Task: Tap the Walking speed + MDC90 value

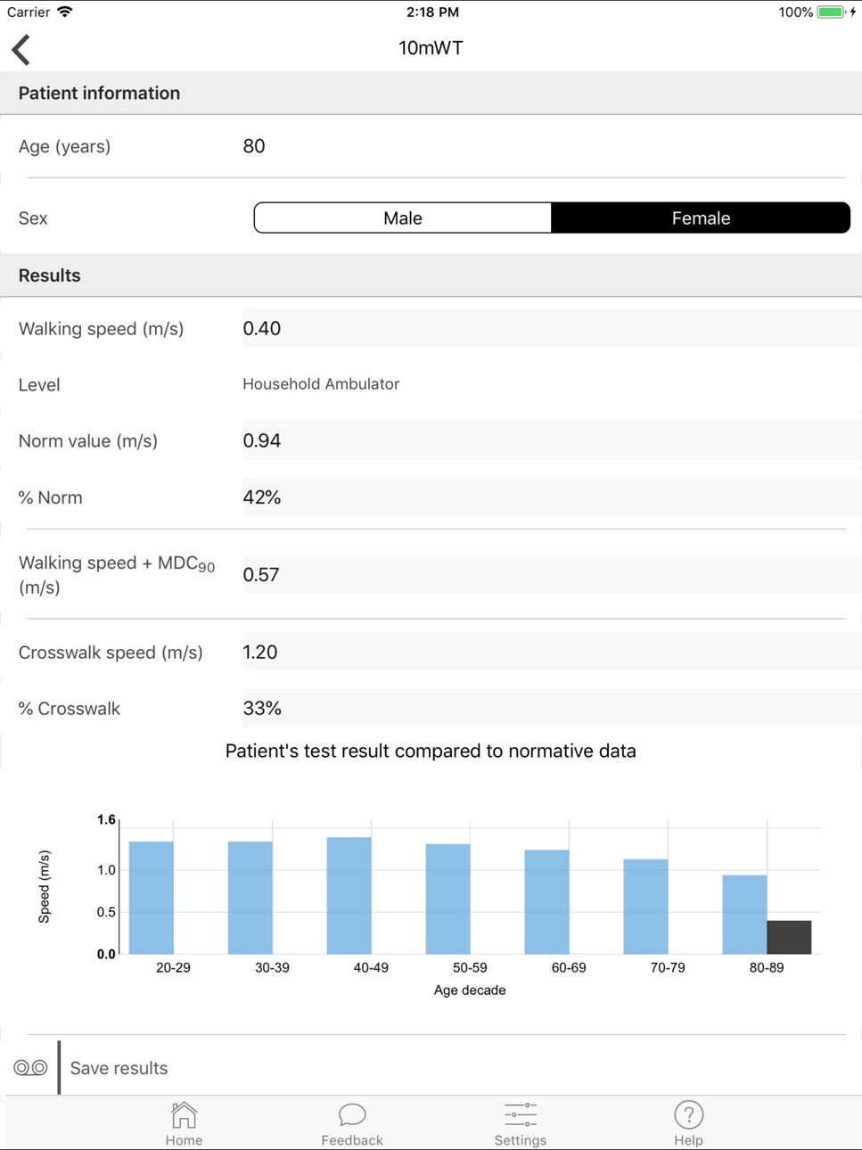Action: click(x=552, y=574)
